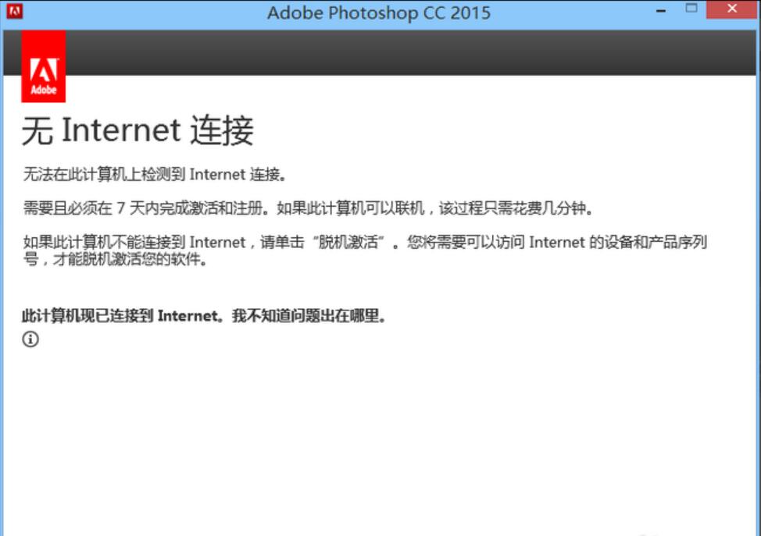
Task: Click the Adobe logo in the header
Action: click(44, 66)
